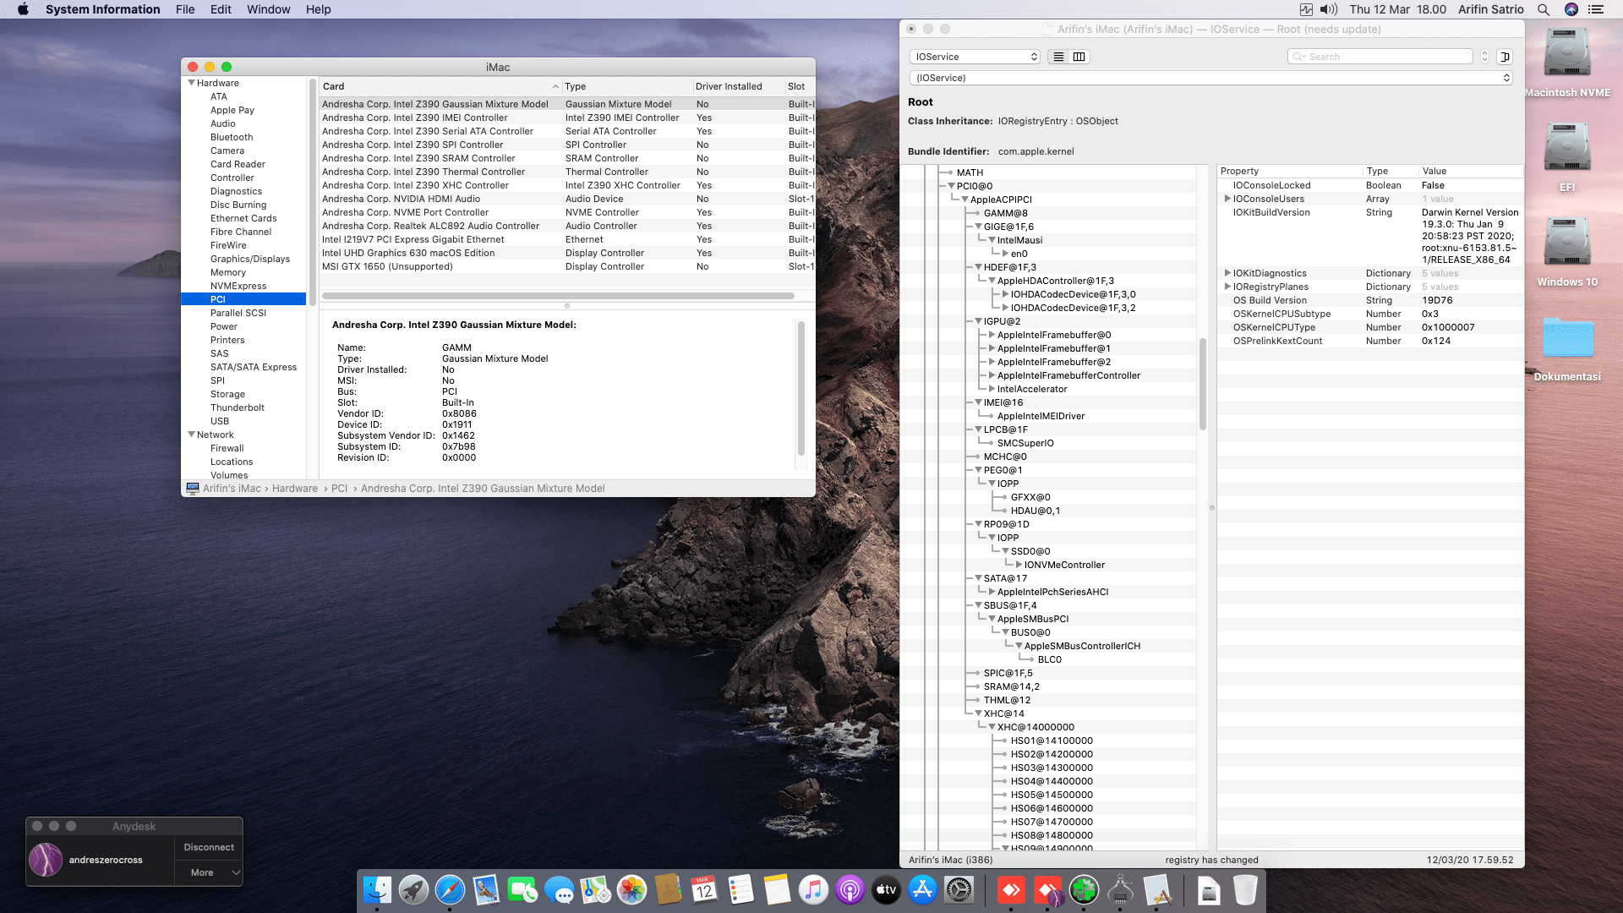Collapse the PCI0@0 node
The image size is (1623, 913).
pos(951,186)
